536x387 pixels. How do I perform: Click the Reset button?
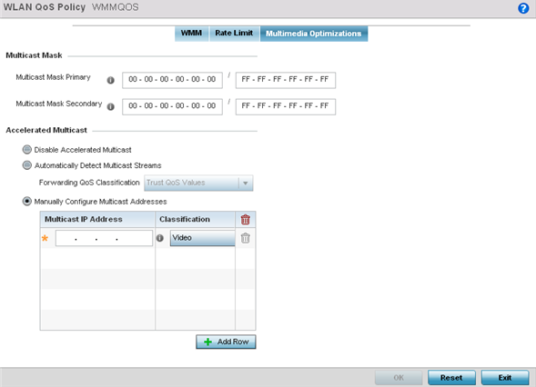coord(451,377)
